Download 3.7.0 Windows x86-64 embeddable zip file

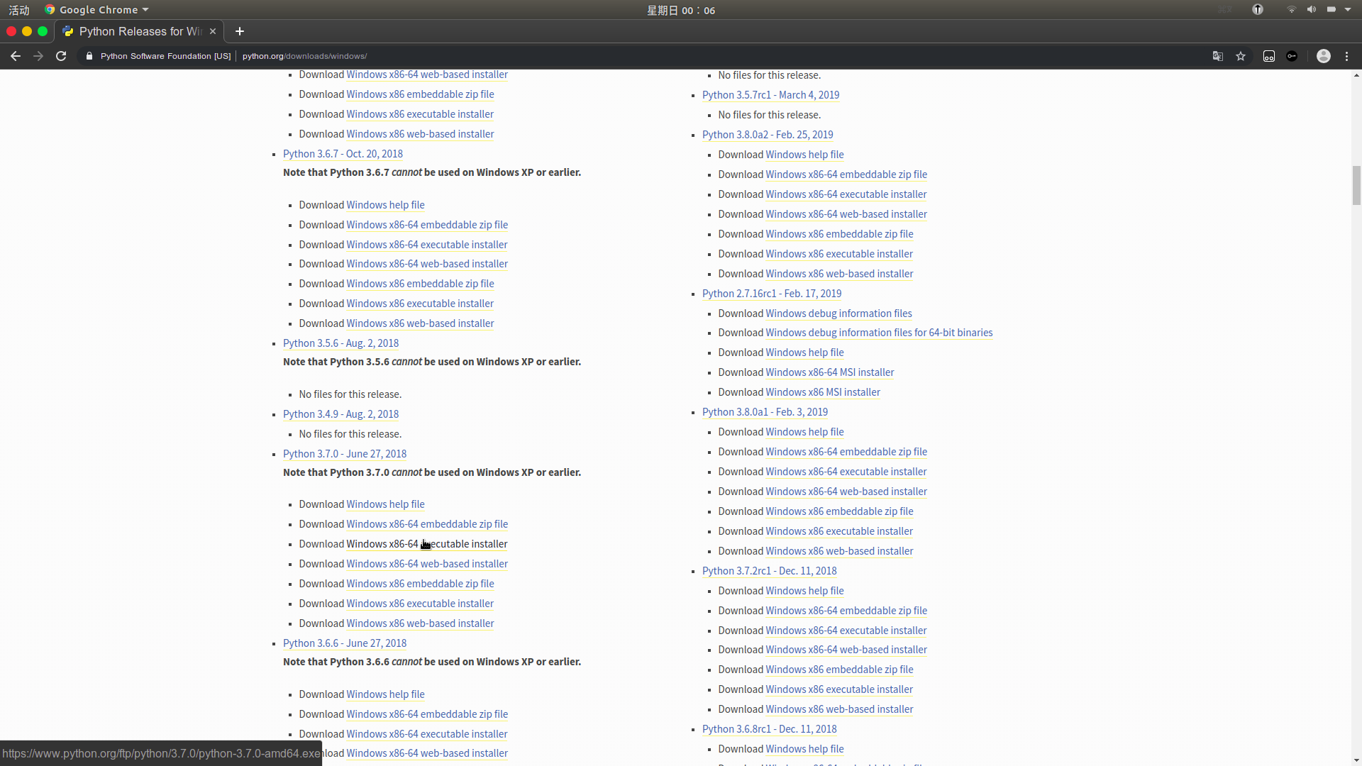427,524
